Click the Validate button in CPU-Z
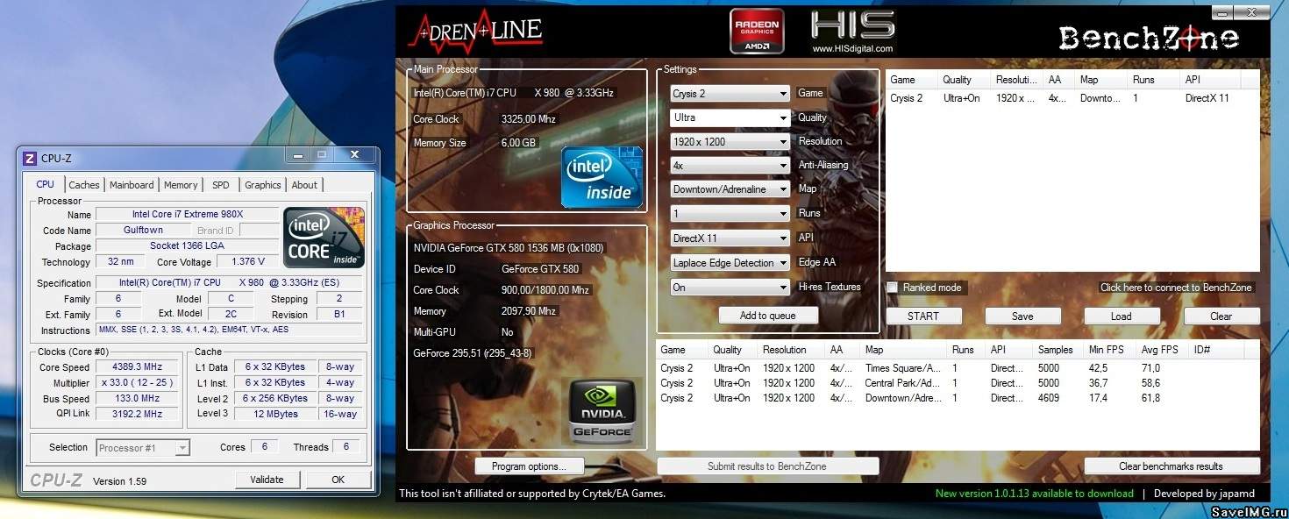Screen dimensions: 1289x519 click(267, 480)
